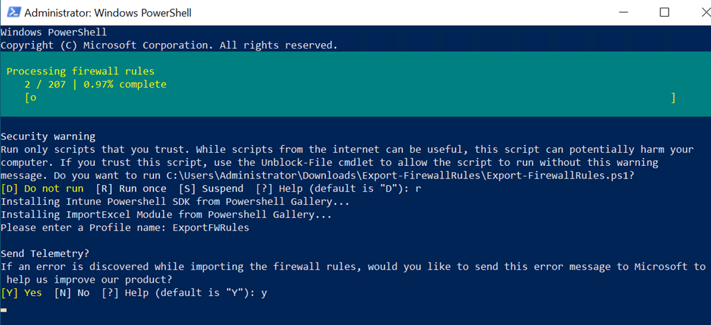
Task: Click the '[N] No' telemetry option
Action: click(x=72, y=293)
